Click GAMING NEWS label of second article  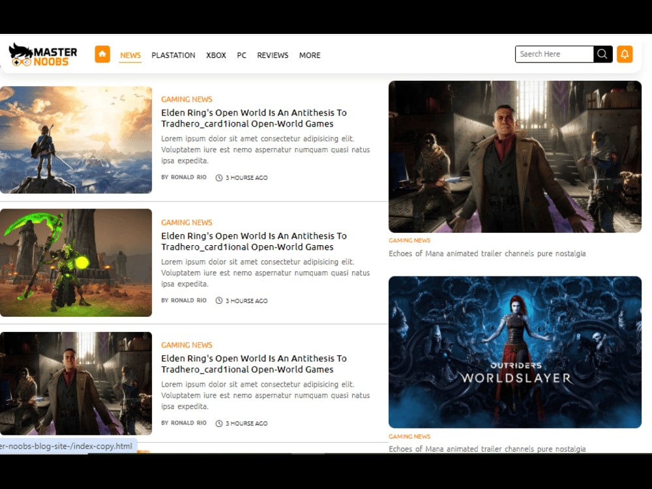click(x=186, y=222)
